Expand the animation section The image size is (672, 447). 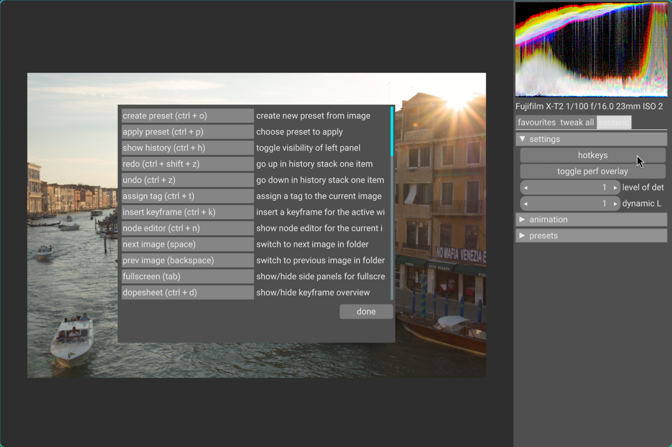pyautogui.click(x=522, y=219)
